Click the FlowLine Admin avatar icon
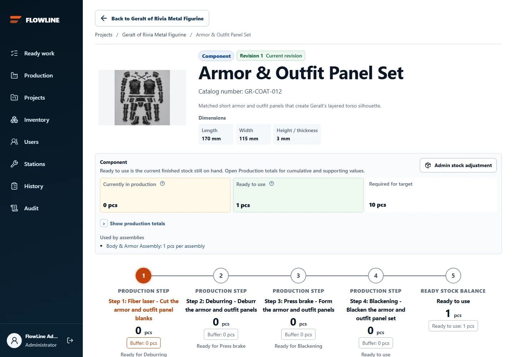 [14, 340]
